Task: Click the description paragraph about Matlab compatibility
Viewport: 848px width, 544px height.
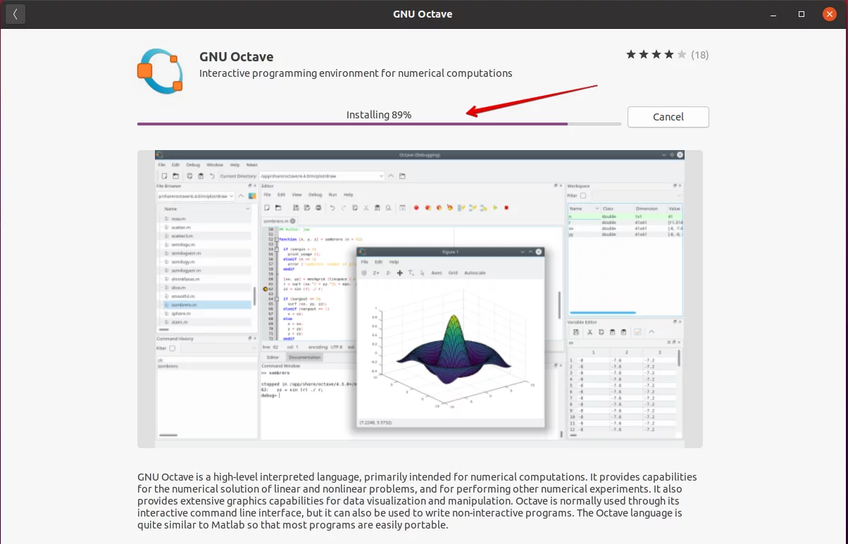Action: [418, 501]
